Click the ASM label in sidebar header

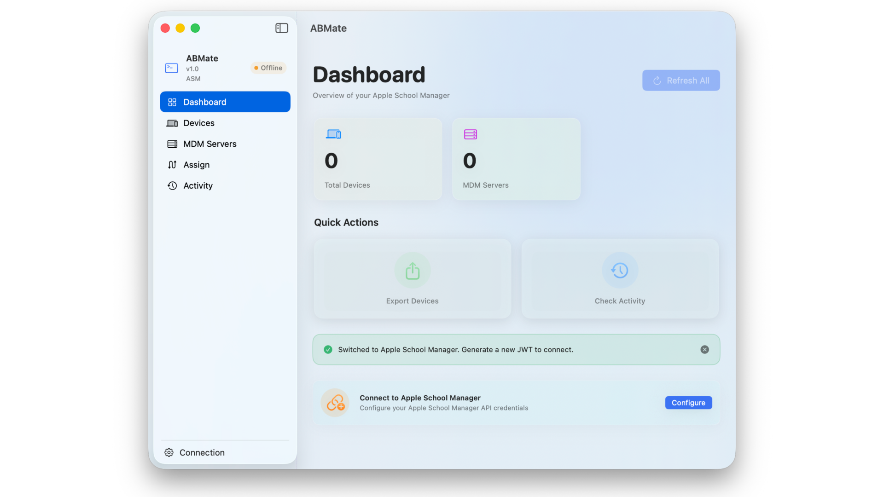click(x=193, y=79)
